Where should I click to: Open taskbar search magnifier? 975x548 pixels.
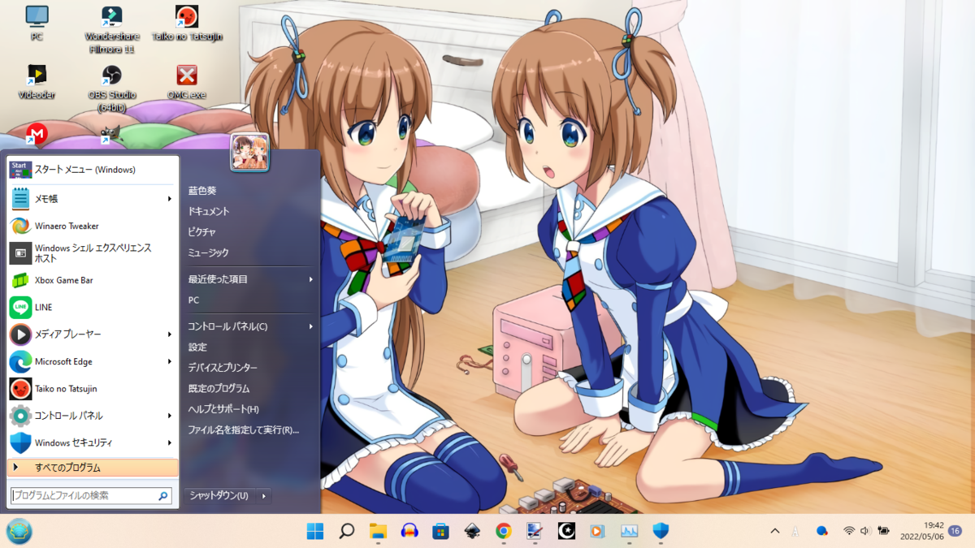point(347,531)
